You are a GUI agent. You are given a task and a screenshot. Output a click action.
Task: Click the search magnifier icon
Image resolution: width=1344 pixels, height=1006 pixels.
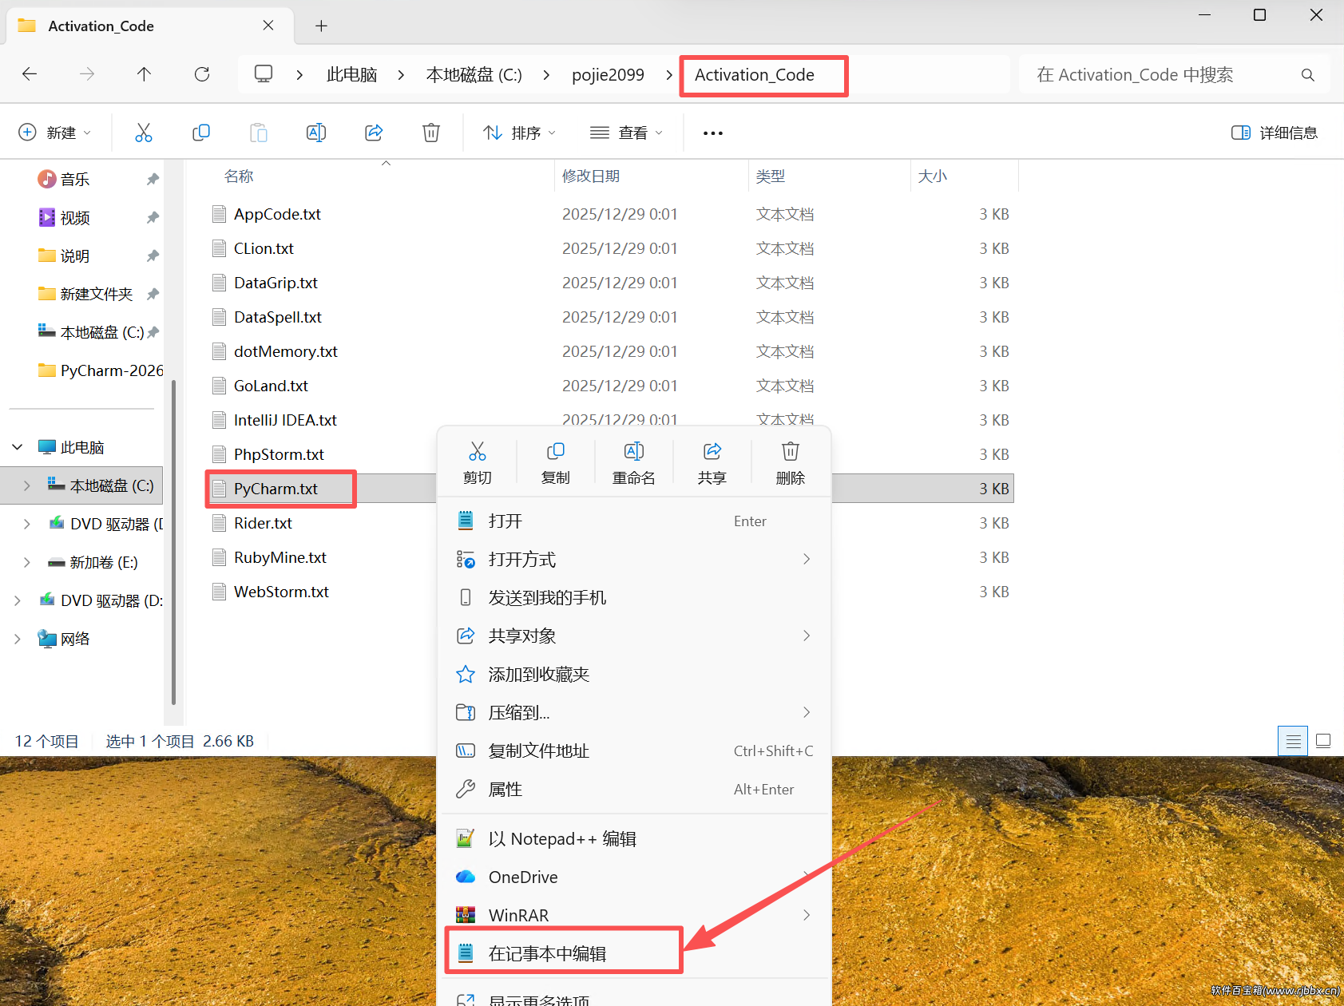pyautogui.click(x=1307, y=75)
